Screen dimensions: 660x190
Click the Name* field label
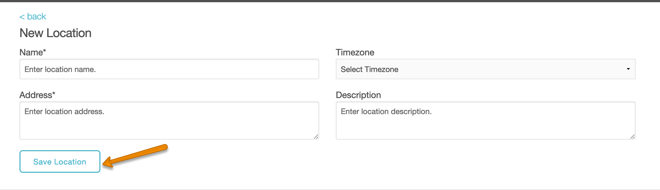(x=32, y=52)
